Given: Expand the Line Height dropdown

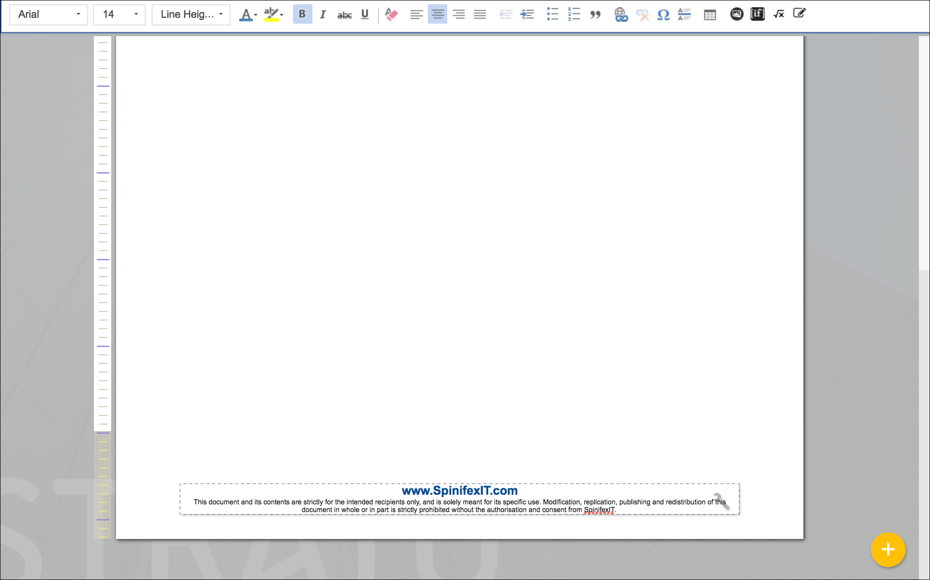Looking at the screenshot, I should click(191, 15).
